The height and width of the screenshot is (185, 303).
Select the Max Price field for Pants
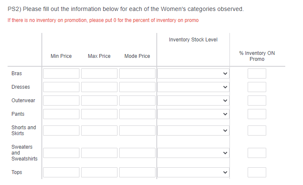pyautogui.click(x=99, y=114)
